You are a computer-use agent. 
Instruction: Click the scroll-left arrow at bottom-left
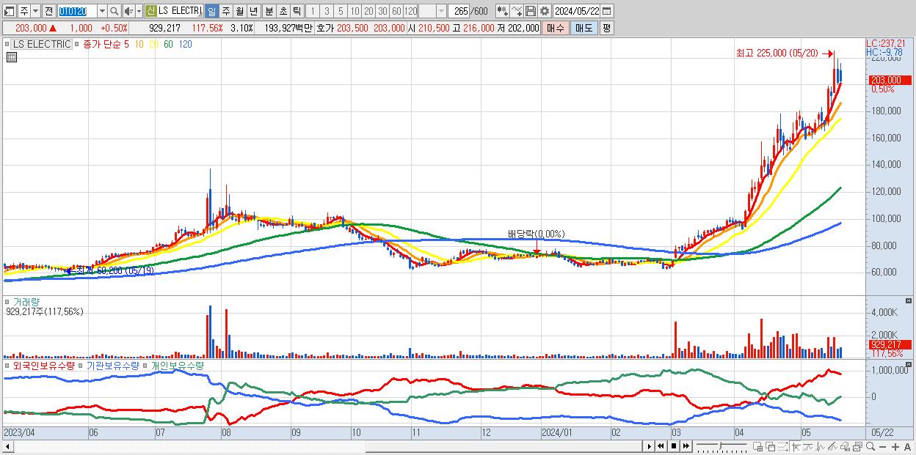pyautogui.click(x=7, y=446)
